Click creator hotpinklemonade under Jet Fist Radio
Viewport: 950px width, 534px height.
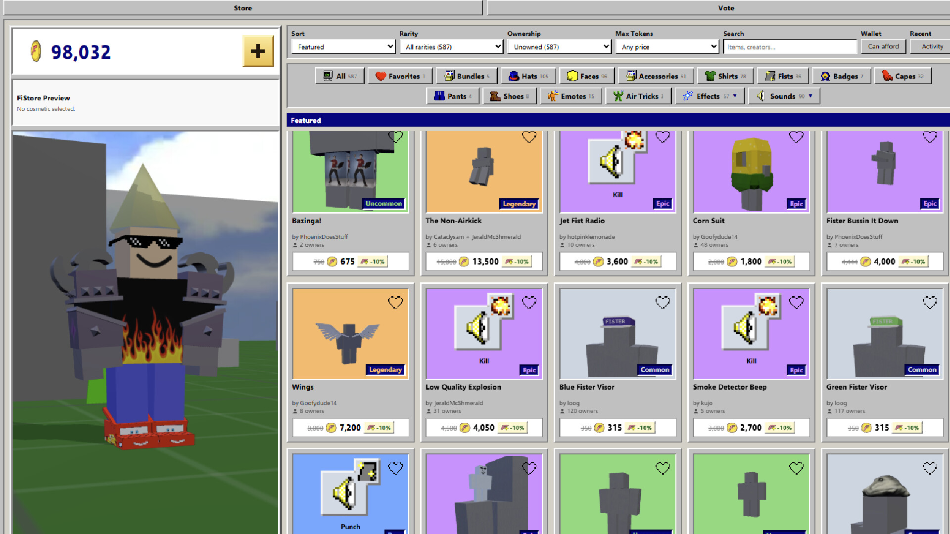[591, 237]
